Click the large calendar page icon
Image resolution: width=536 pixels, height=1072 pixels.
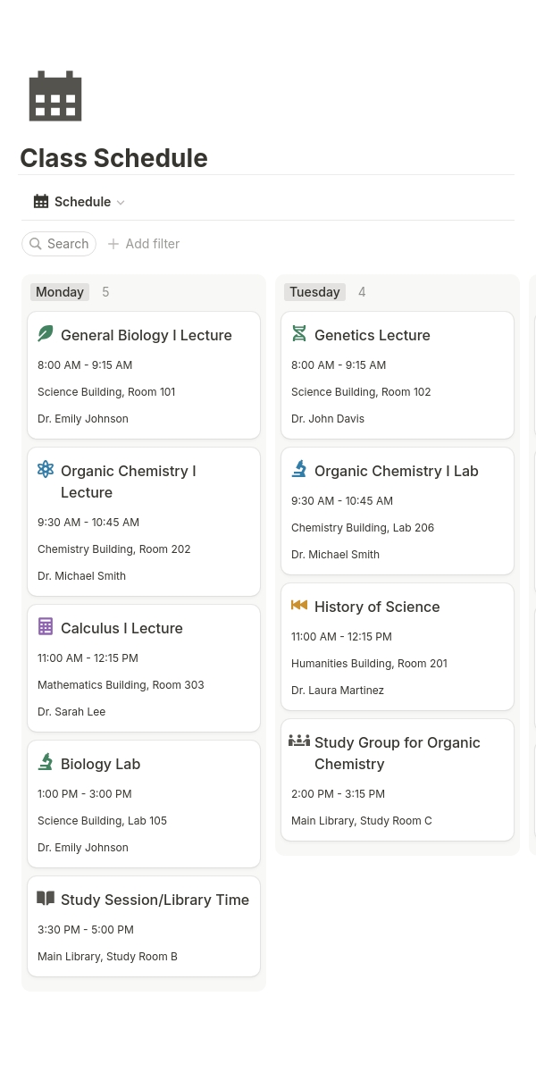[x=55, y=96]
